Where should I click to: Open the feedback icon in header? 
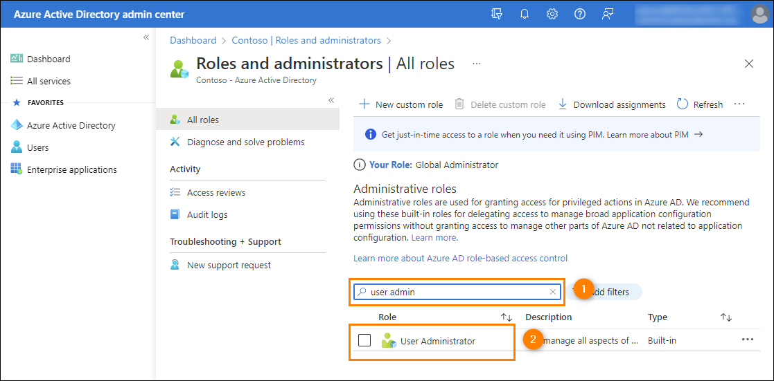click(607, 15)
